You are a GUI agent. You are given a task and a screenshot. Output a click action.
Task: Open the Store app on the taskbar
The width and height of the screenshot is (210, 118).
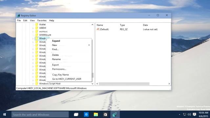point(105,114)
